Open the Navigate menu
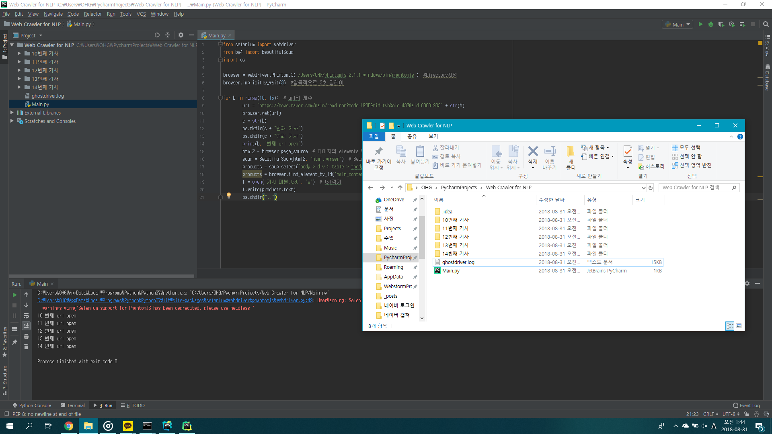Viewport: 772px width, 434px height. pyautogui.click(x=53, y=14)
